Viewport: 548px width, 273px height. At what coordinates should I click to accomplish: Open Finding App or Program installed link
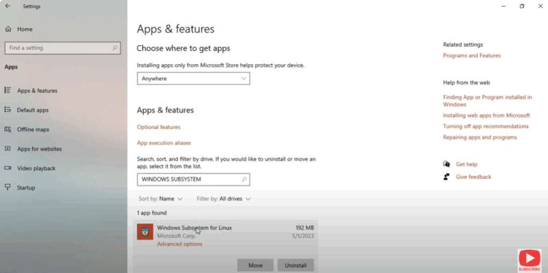488,101
